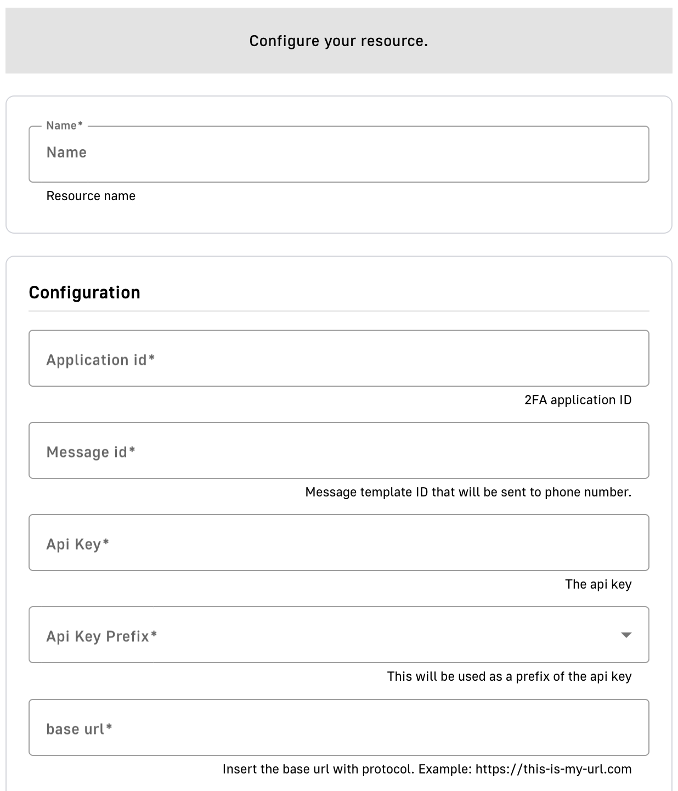The height and width of the screenshot is (791, 678).
Task: Click the 'base url*' placeholder label
Action: point(79,729)
